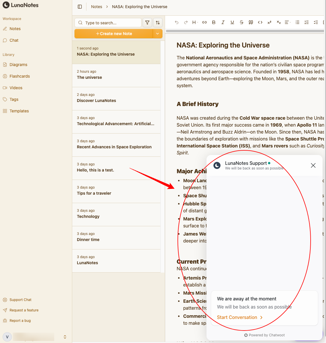Screen dimensions: 326x343
Task: Click the underline formatting icon
Action: pyautogui.click(x=232, y=22)
